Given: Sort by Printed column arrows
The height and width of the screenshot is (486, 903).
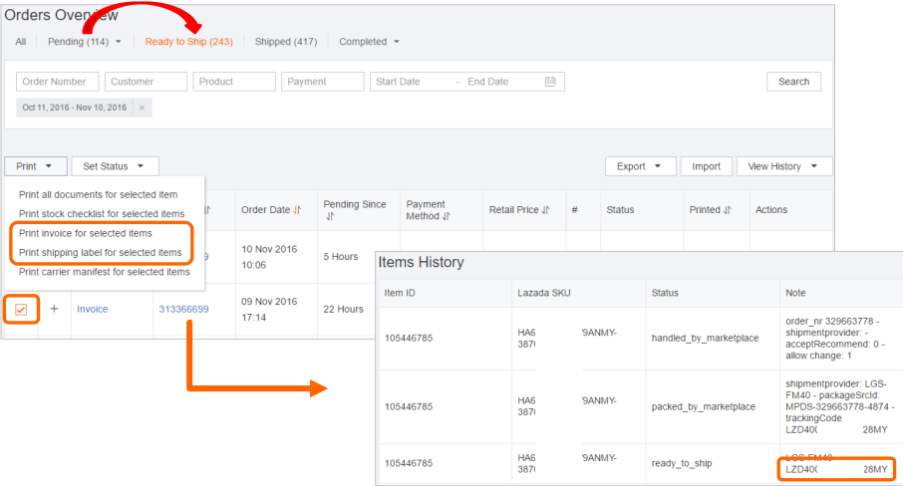Looking at the screenshot, I should click(728, 210).
